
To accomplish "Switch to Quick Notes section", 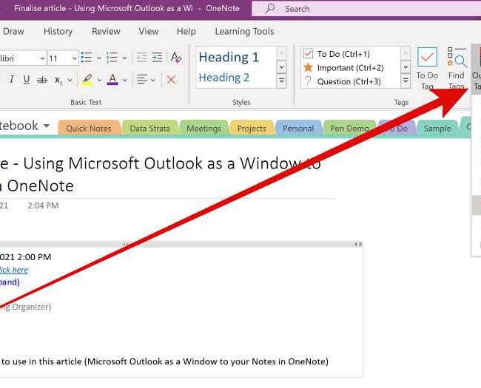I will pyautogui.click(x=89, y=128).
